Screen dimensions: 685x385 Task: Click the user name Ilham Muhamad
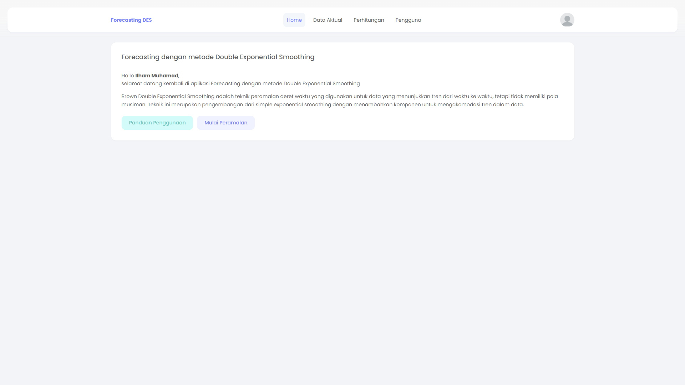pyautogui.click(x=157, y=76)
